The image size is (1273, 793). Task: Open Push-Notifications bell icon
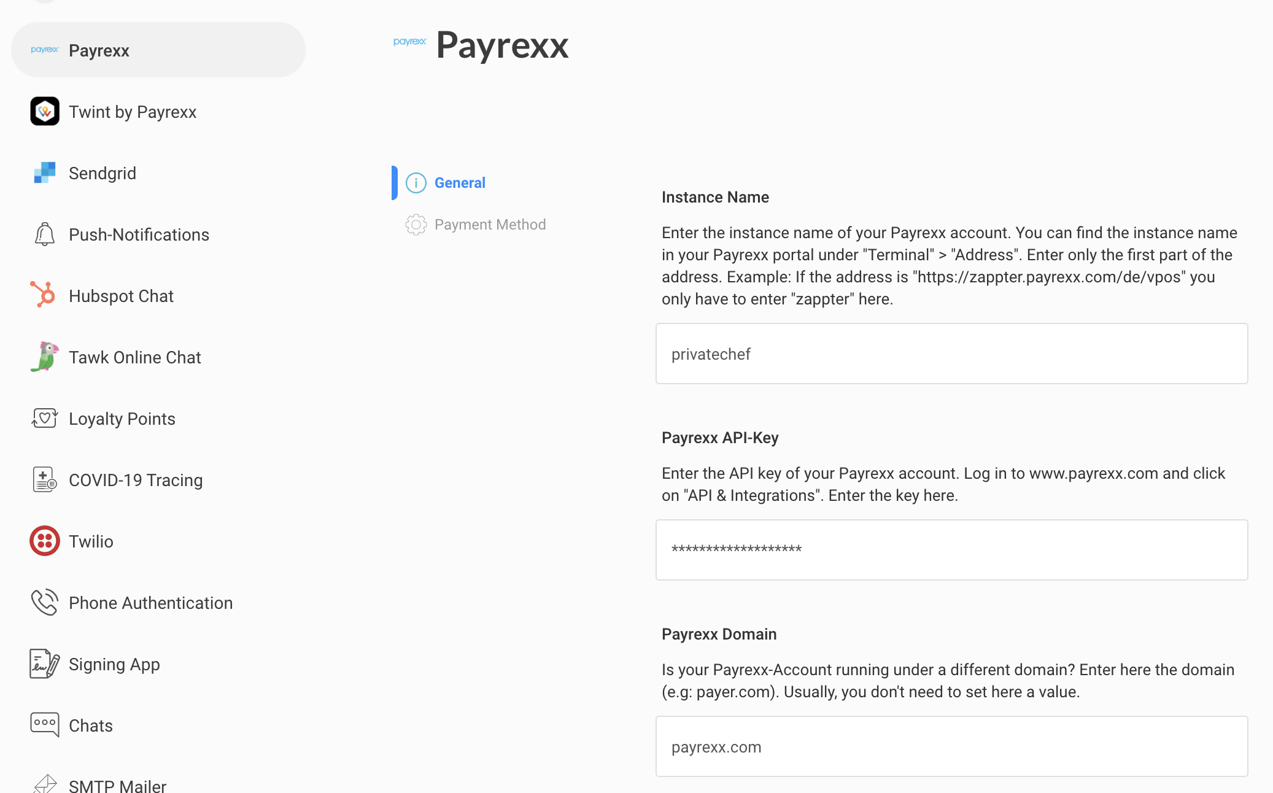(45, 234)
